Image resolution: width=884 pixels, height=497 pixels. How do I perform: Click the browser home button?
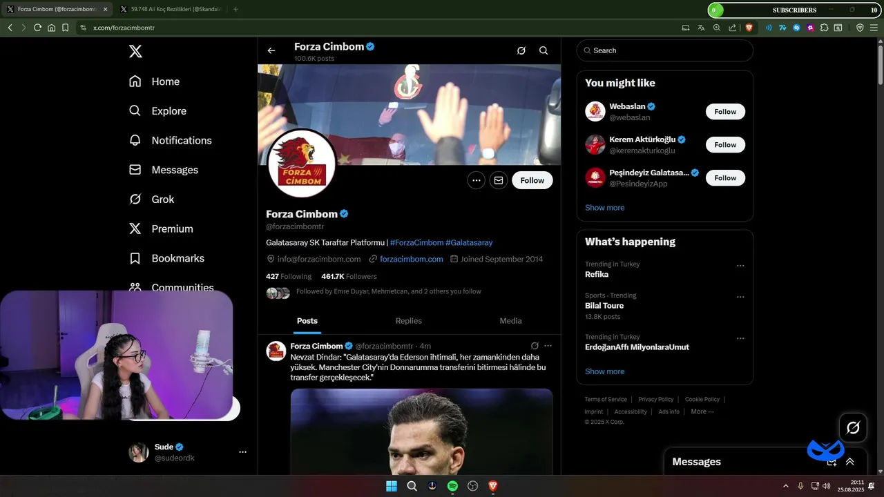[51, 28]
